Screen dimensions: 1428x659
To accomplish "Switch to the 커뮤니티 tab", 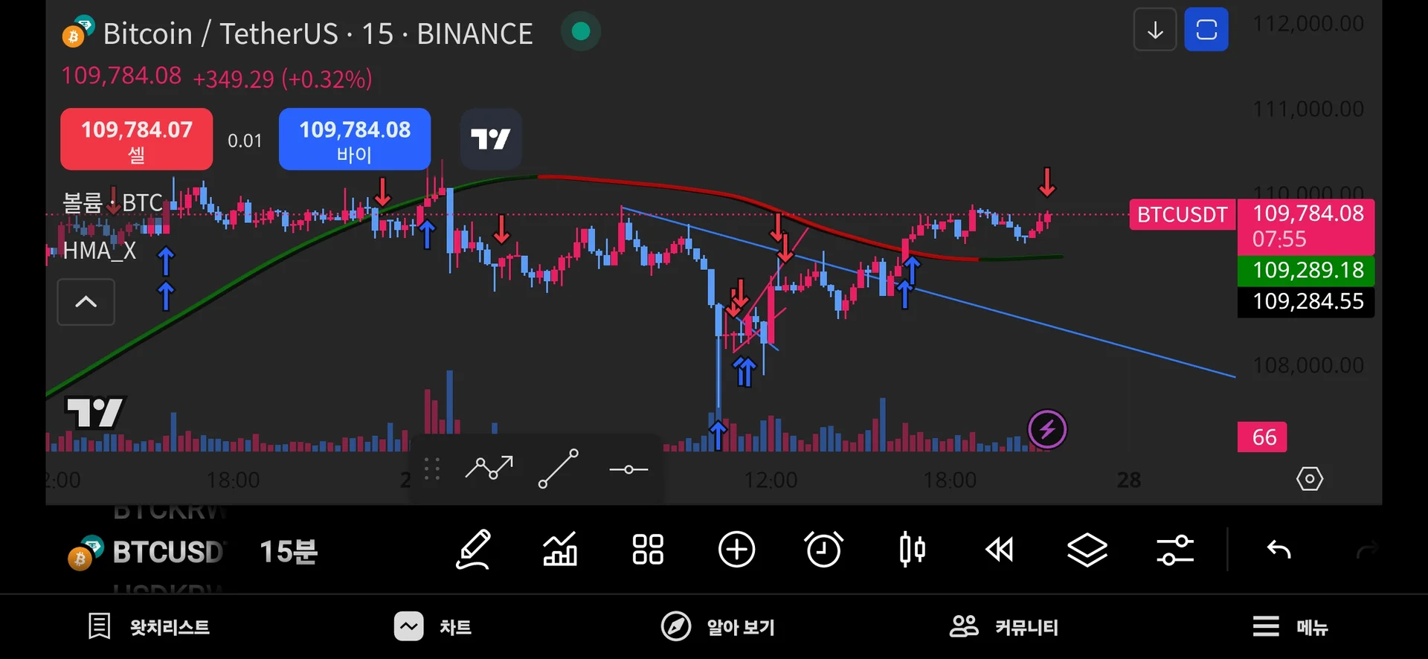I will coord(1004,627).
